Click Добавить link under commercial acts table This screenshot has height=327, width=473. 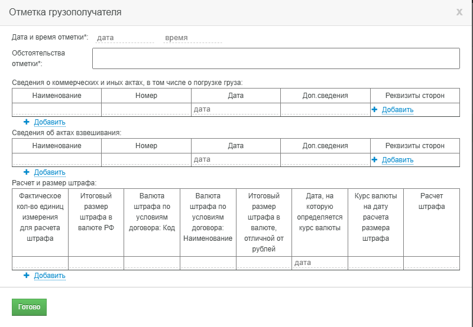tap(50, 122)
